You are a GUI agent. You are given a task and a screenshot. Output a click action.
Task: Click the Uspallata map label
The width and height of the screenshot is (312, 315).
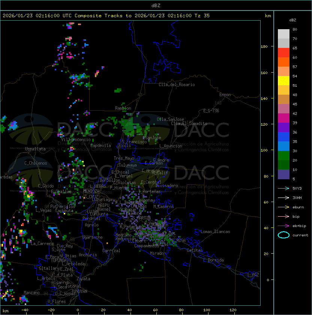pos(35,149)
